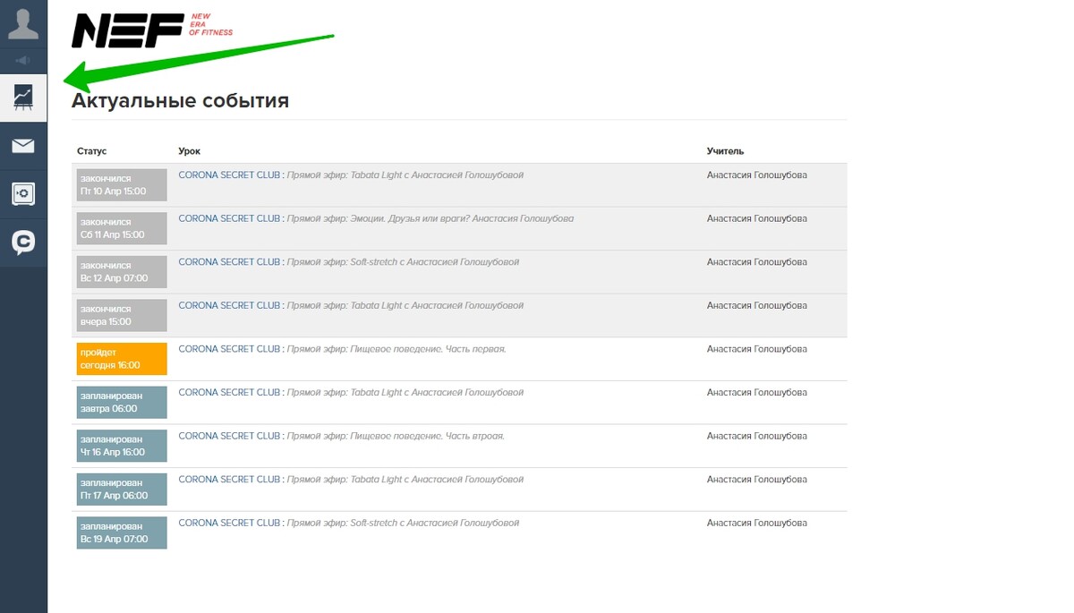Open the training chart board sidebar icon

(x=23, y=98)
